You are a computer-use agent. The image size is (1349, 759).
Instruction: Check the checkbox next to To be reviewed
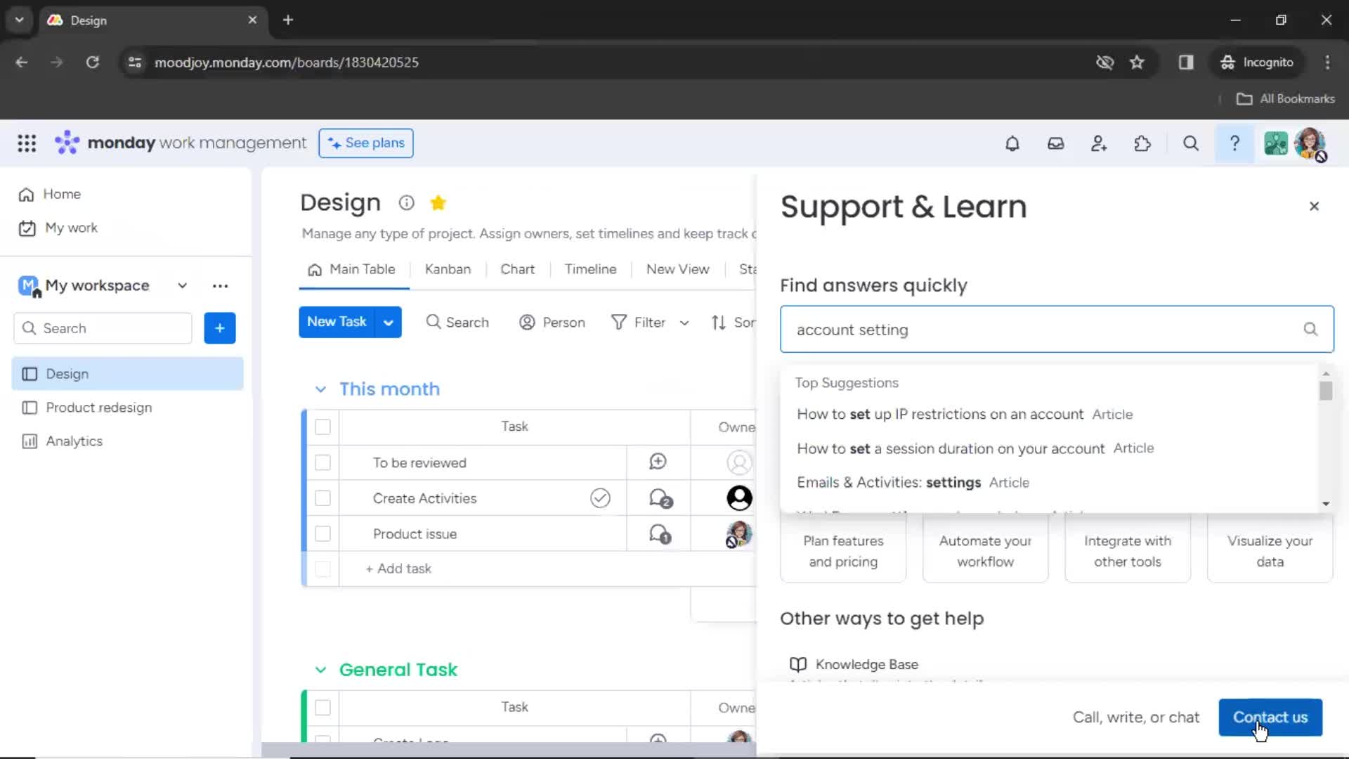322,462
